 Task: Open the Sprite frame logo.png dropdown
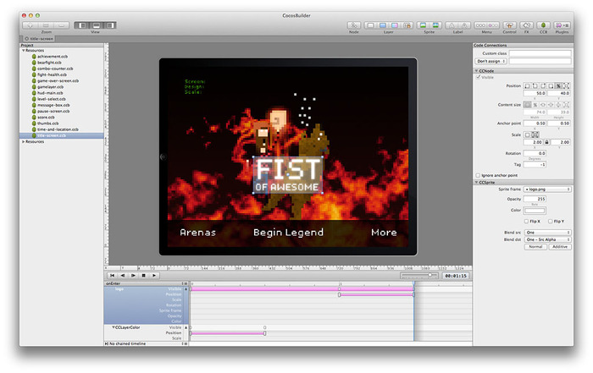[x=547, y=189]
